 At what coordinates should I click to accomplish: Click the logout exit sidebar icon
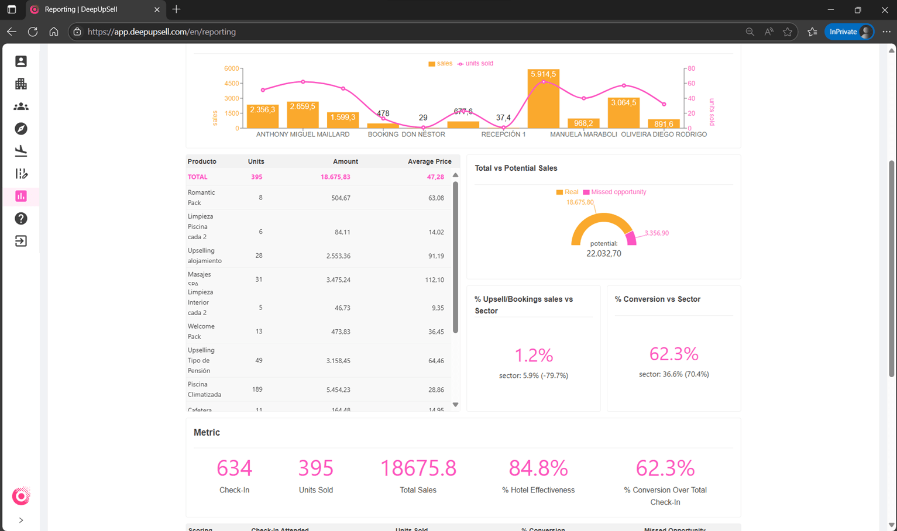tap(21, 241)
